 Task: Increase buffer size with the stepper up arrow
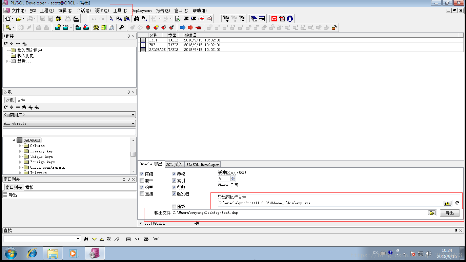tap(233, 176)
